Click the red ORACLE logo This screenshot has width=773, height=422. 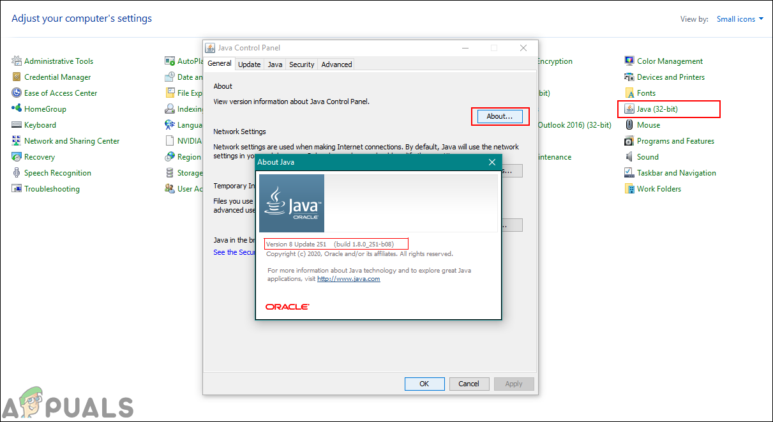(287, 306)
